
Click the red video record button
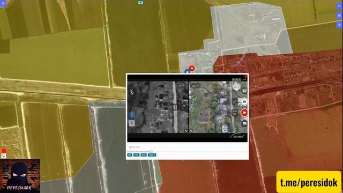[x=244, y=113]
